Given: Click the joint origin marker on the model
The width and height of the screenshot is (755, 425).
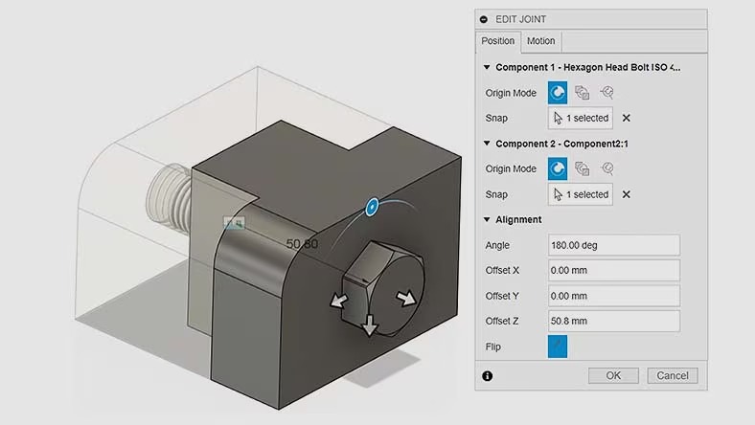Looking at the screenshot, I should (234, 223).
